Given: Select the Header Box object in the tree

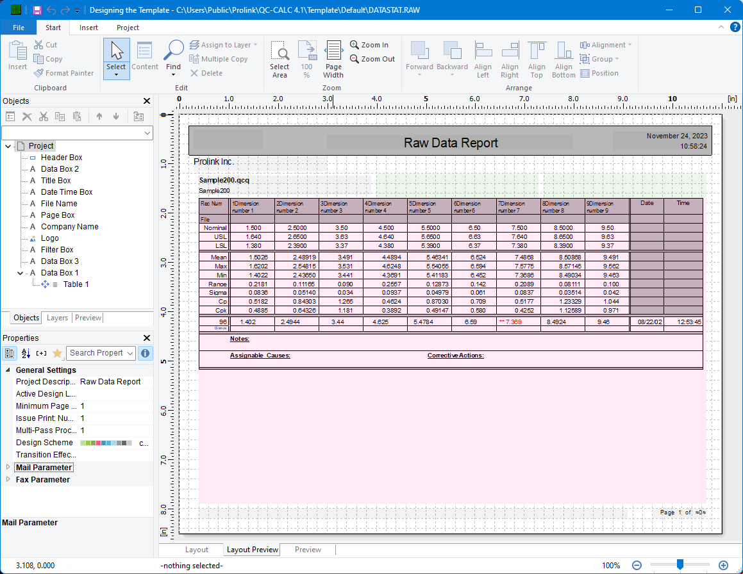Looking at the screenshot, I should [x=61, y=157].
